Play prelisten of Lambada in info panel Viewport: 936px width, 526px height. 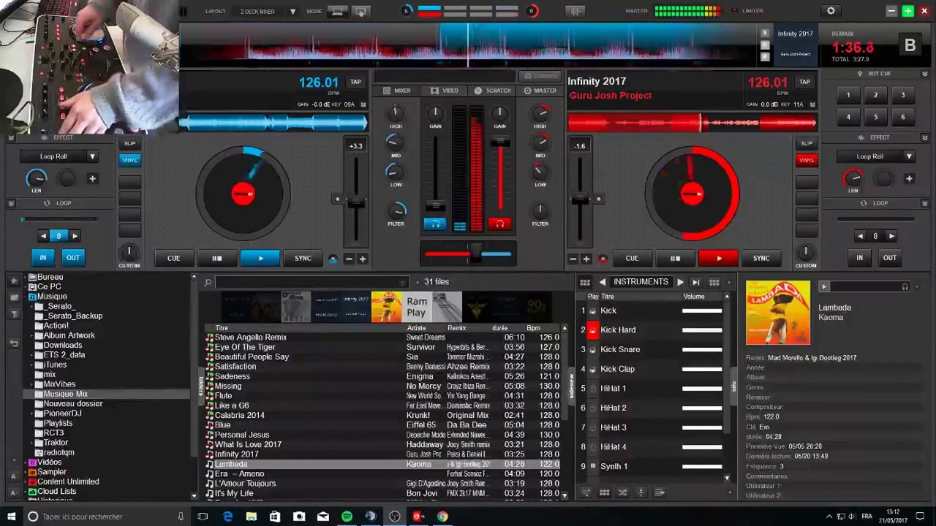pos(824,287)
